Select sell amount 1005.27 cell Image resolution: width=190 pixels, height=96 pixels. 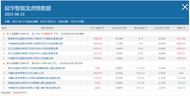point(141,73)
